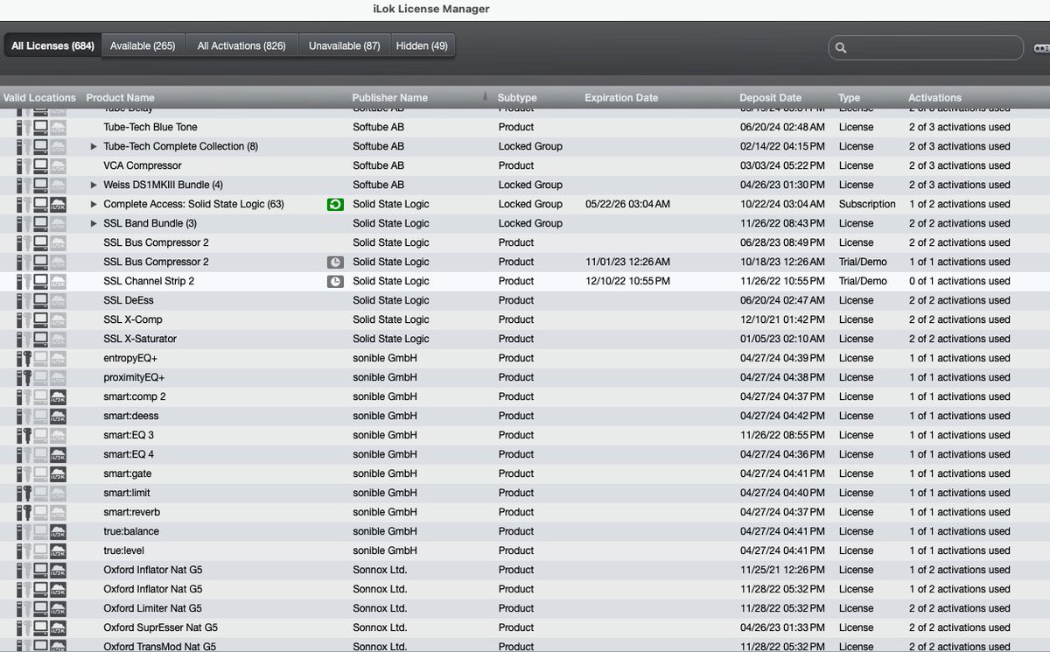This screenshot has width=1050, height=652.
Task: Select the SSL DeEss license
Action: [128, 300]
